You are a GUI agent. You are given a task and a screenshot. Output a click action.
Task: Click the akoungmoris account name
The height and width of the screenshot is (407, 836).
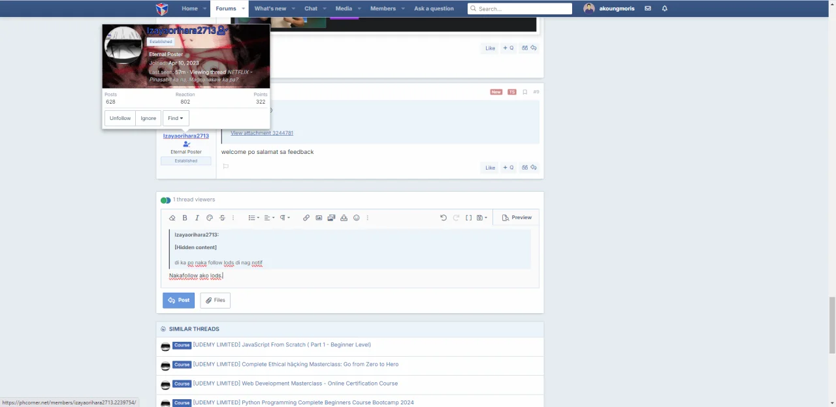tap(617, 8)
